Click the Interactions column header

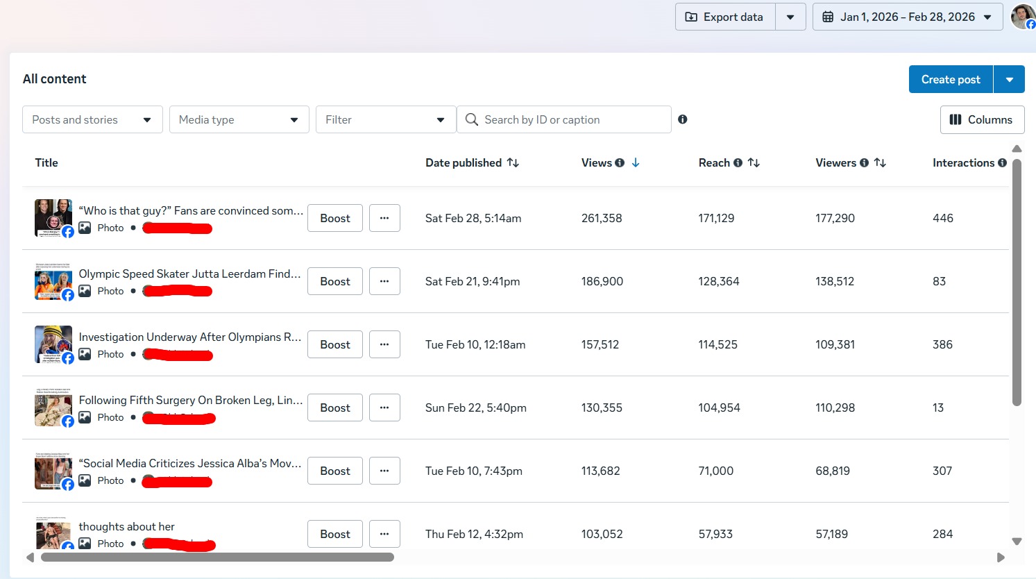(x=963, y=162)
